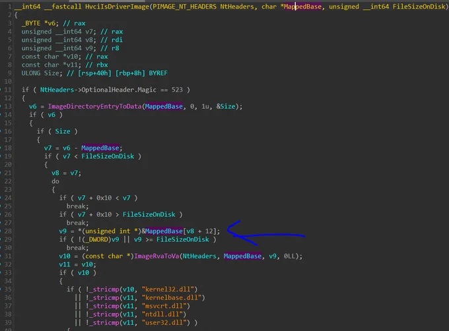Click the '// r8' comment on v9 declaration
This screenshot has width=449, height=331.
pyautogui.click(x=110, y=48)
